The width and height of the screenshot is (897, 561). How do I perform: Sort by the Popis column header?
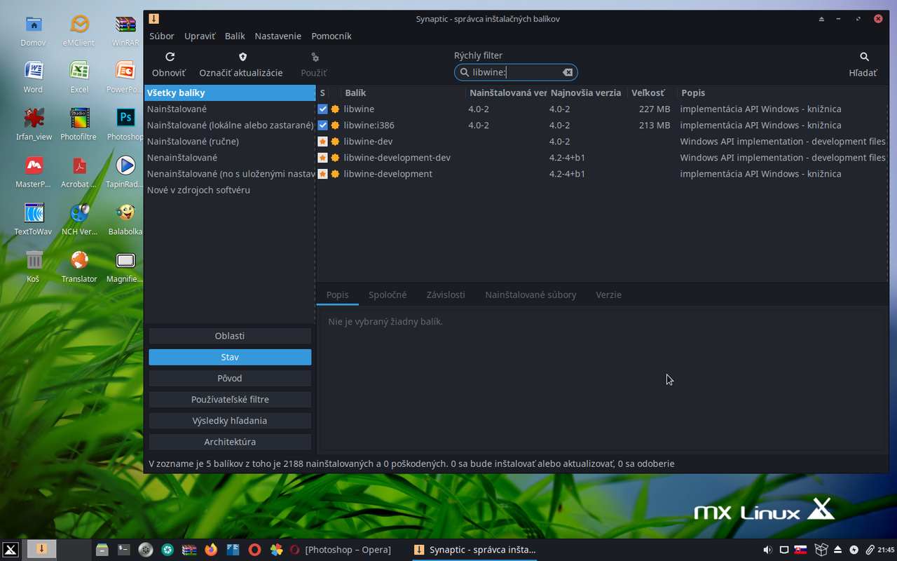(x=783, y=93)
